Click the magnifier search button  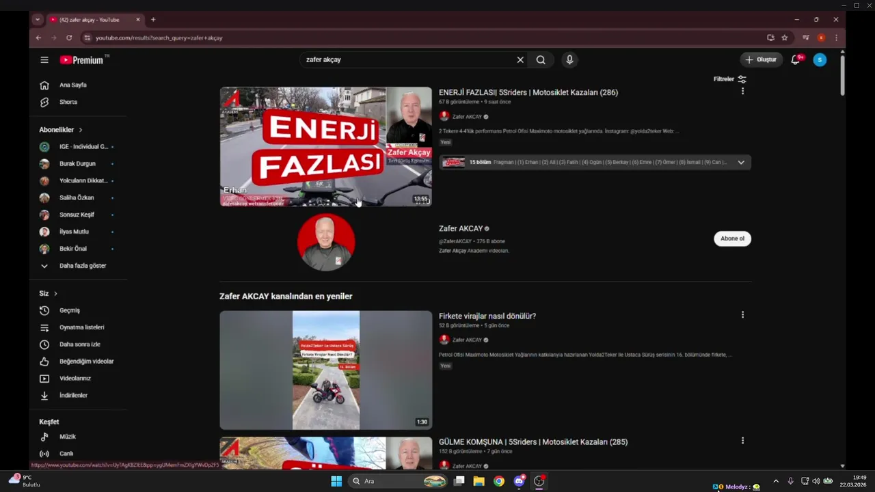pos(541,60)
